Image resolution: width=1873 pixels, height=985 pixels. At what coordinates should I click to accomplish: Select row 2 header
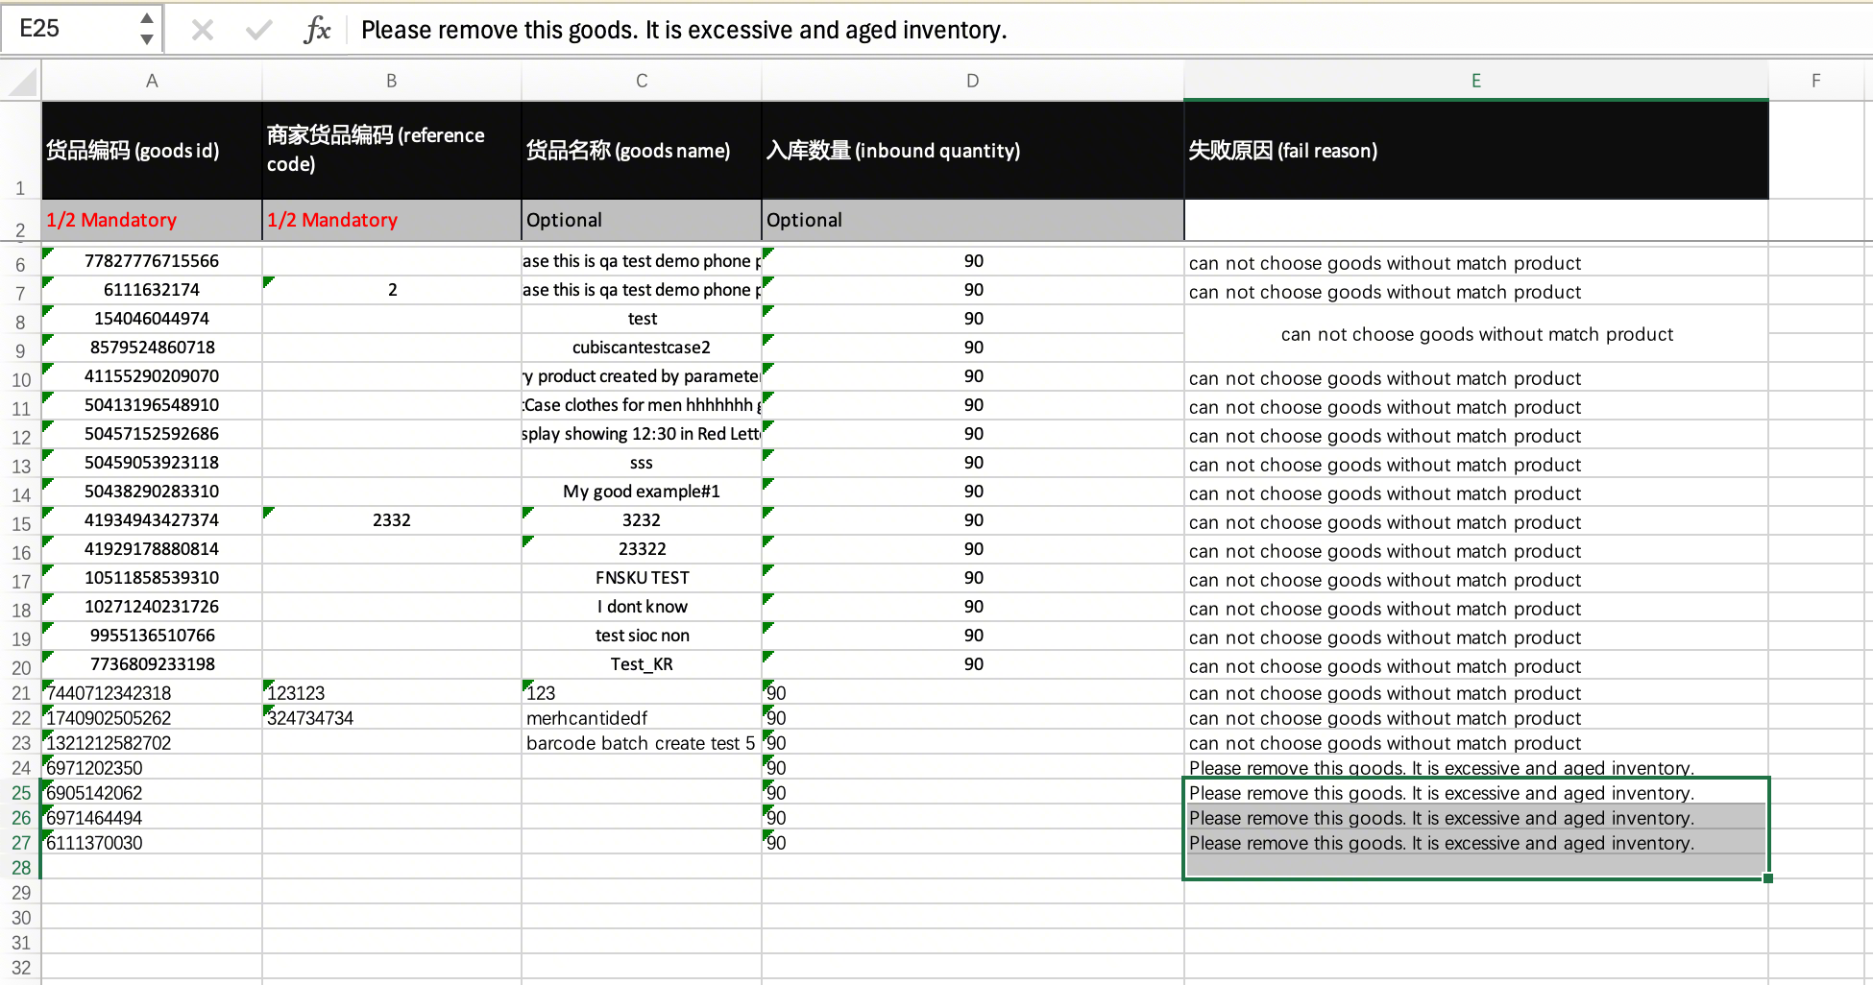[x=21, y=229]
